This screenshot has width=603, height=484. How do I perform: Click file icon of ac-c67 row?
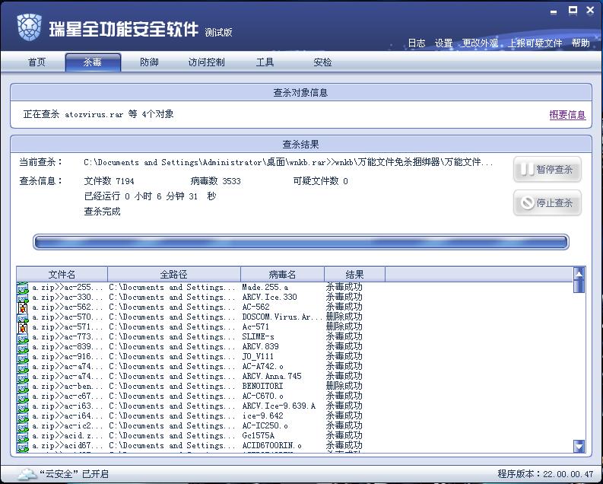22,396
